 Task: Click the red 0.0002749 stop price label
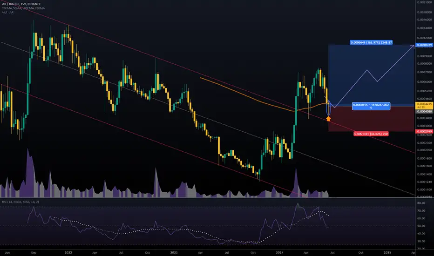[424, 131]
